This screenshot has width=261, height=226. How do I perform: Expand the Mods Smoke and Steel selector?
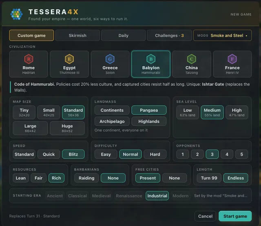click(x=222, y=35)
